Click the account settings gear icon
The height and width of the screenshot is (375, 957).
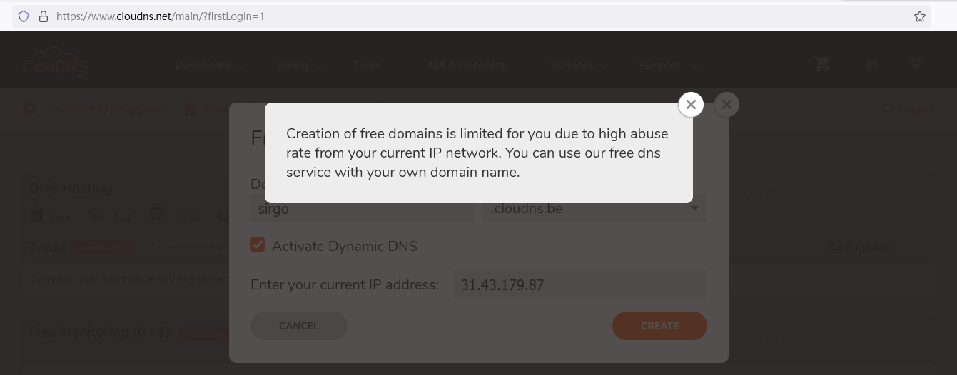(x=29, y=109)
